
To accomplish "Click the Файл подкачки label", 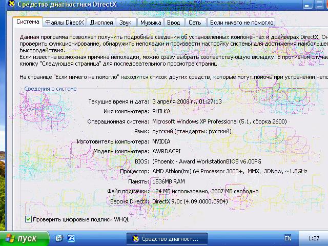I will click(128, 191).
